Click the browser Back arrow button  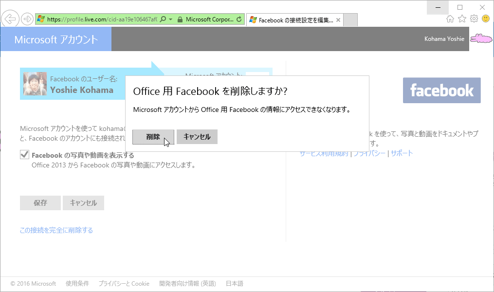[x=10, y=19]
